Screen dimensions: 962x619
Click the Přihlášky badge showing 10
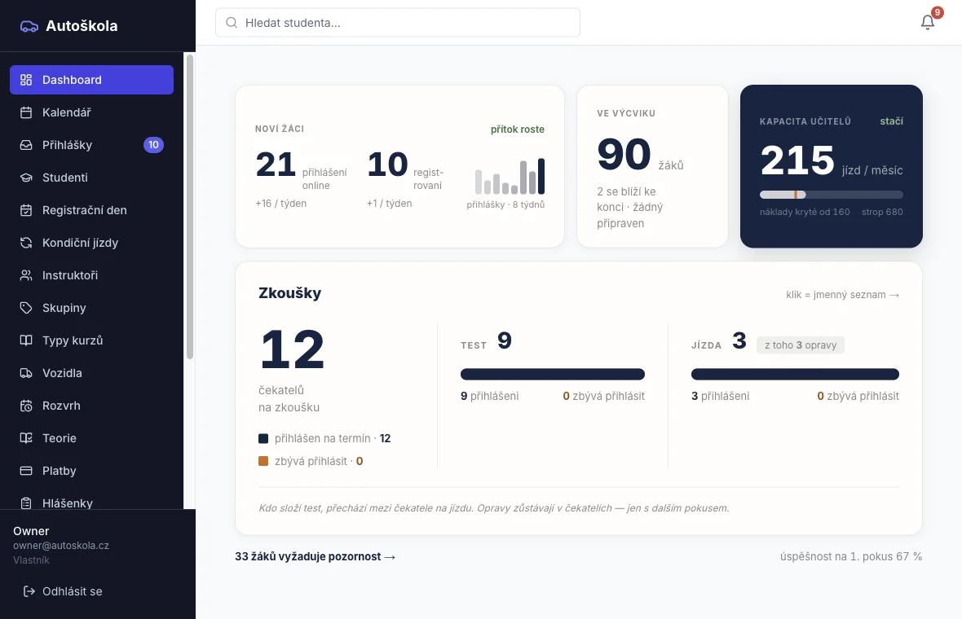click(x=153, y=145)
